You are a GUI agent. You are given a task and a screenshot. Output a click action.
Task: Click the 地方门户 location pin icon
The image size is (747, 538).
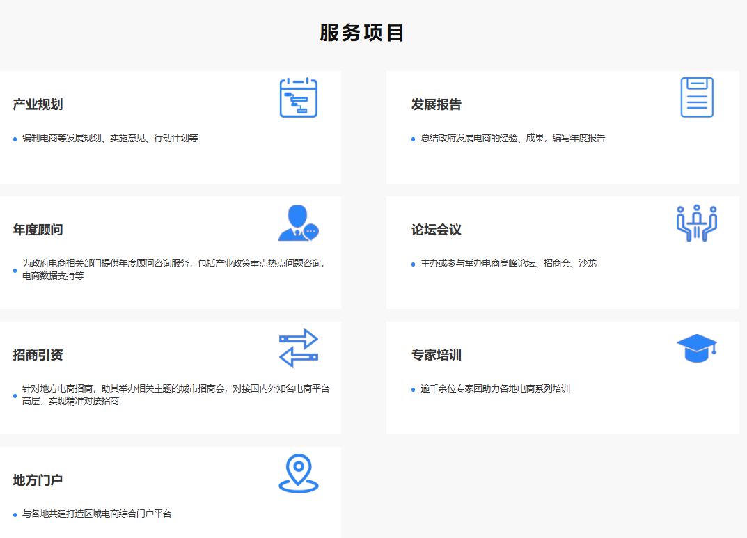click(299, 473)
